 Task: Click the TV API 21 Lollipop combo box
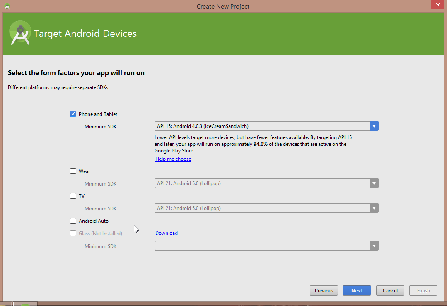point(266,208)
